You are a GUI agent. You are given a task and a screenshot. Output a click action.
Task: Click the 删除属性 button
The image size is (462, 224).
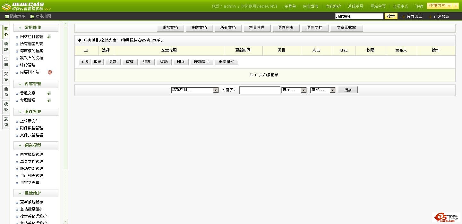tap(227, 62)
